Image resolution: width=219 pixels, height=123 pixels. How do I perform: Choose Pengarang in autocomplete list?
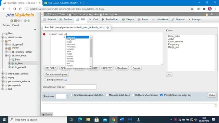(x=78, y=37)
